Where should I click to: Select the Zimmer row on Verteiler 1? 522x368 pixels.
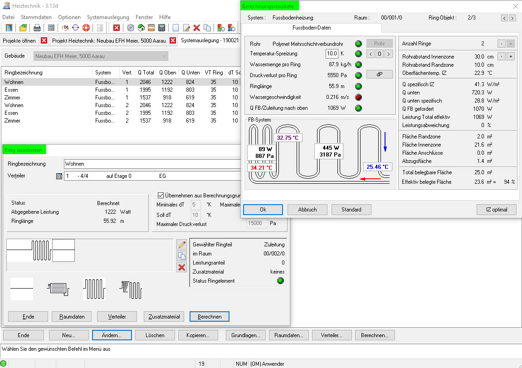(x=121, y=98)
